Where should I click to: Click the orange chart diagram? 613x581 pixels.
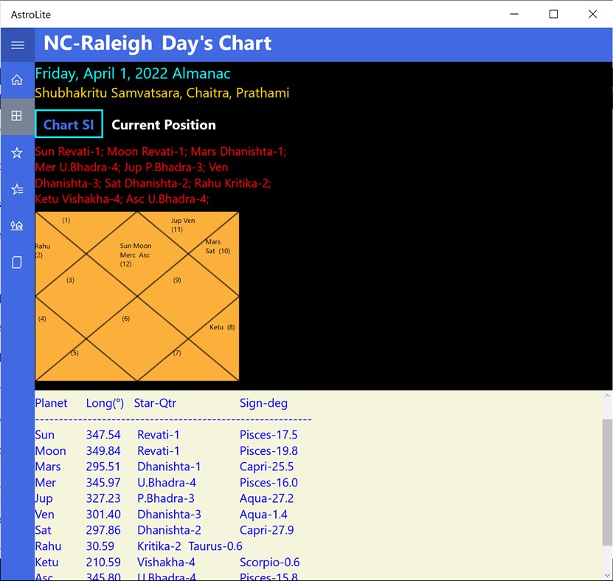pyautogui.click(x=136, y=297)
